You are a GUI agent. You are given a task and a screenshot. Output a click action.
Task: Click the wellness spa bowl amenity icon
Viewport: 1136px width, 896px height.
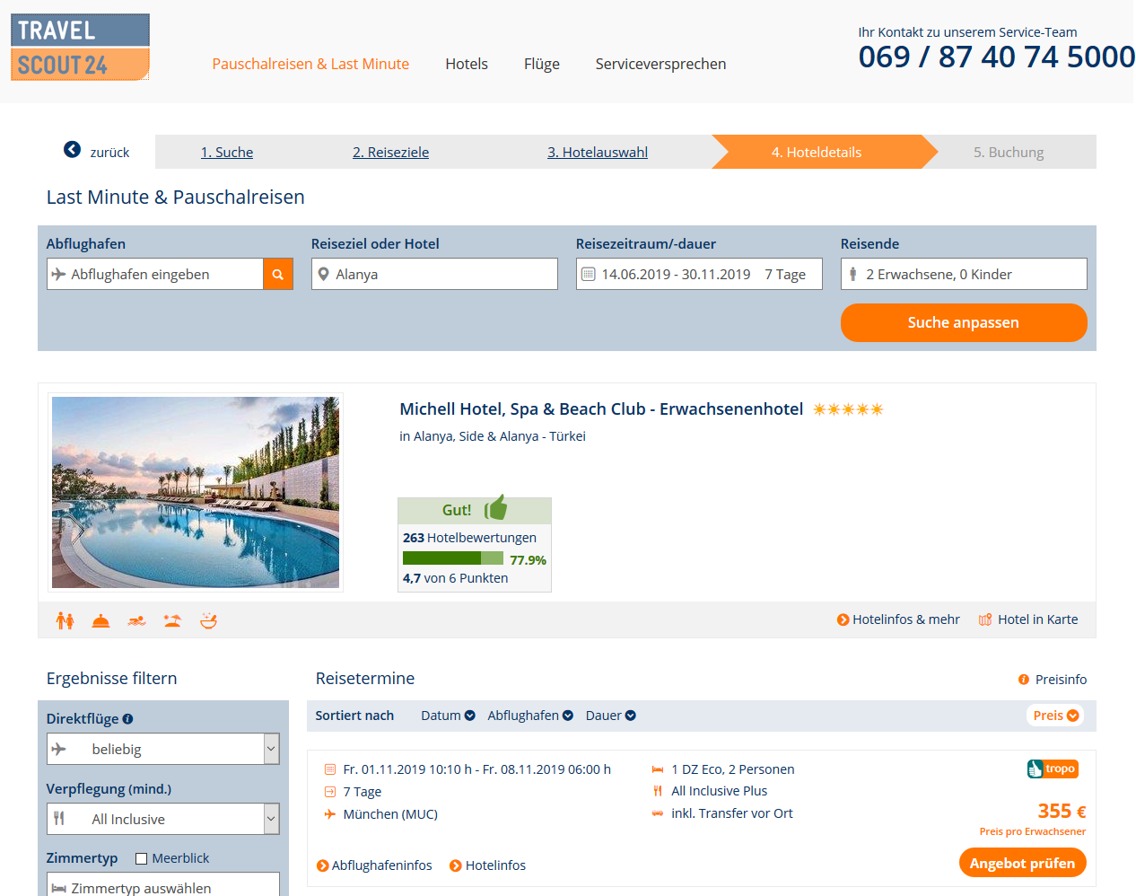tap(208, 620)
